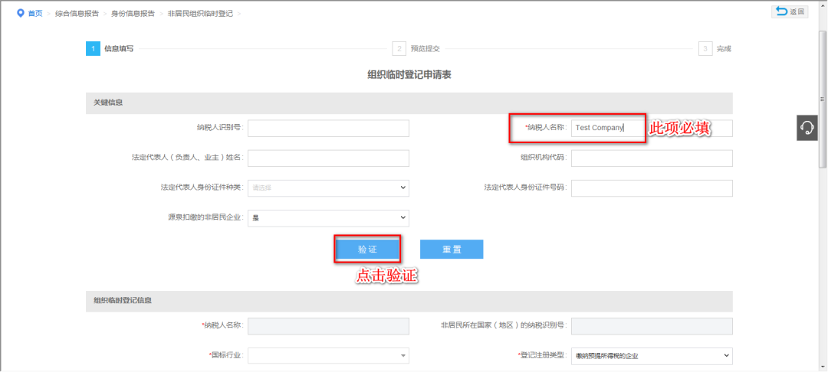Click the location pin home icon
Viewport: 828px width, 372px height.
pyautogui.click(x=20, y=13)
